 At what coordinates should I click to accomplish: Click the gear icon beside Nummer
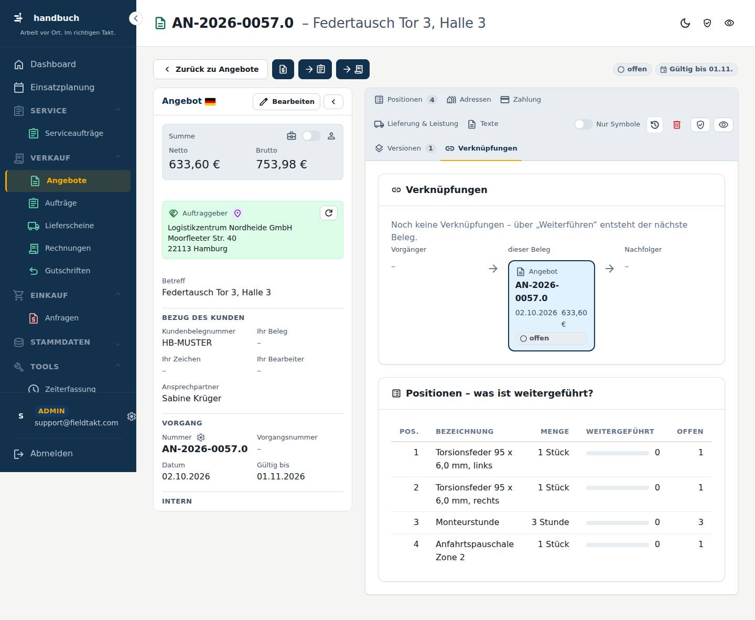click(x=200, y=437)
